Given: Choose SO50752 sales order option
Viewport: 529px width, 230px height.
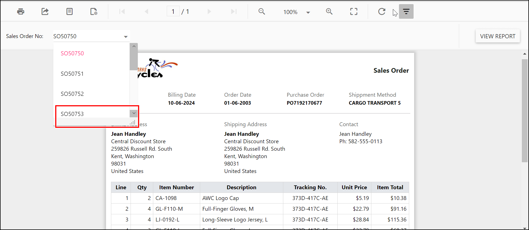Looking at the screenshot, I should [x=72, y=94].
